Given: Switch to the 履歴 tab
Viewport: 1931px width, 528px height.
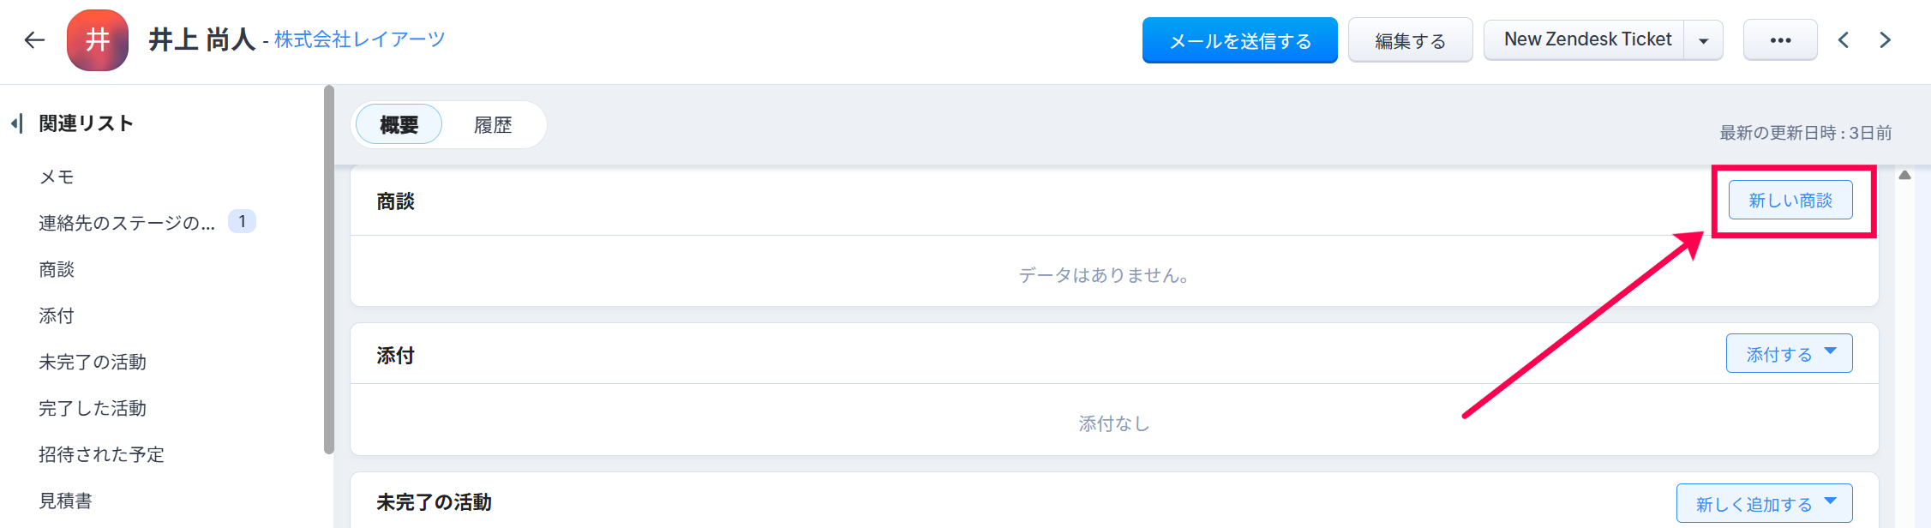Looking at the screenshot, I should point(493,125).
